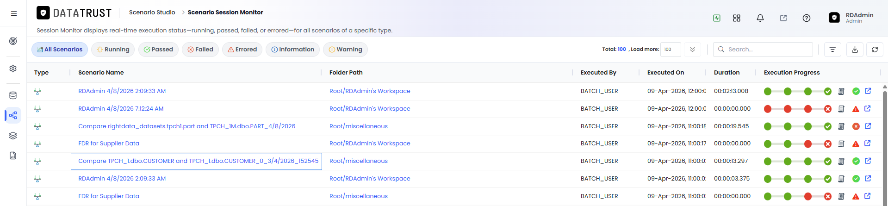
Task: Select the Passed filter chip
Action: tap(158, 50)
